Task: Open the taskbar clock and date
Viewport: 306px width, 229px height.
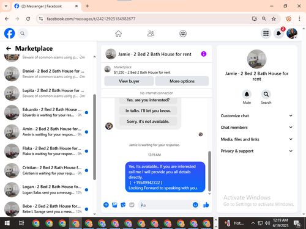Action: click(x=280, y=223)
